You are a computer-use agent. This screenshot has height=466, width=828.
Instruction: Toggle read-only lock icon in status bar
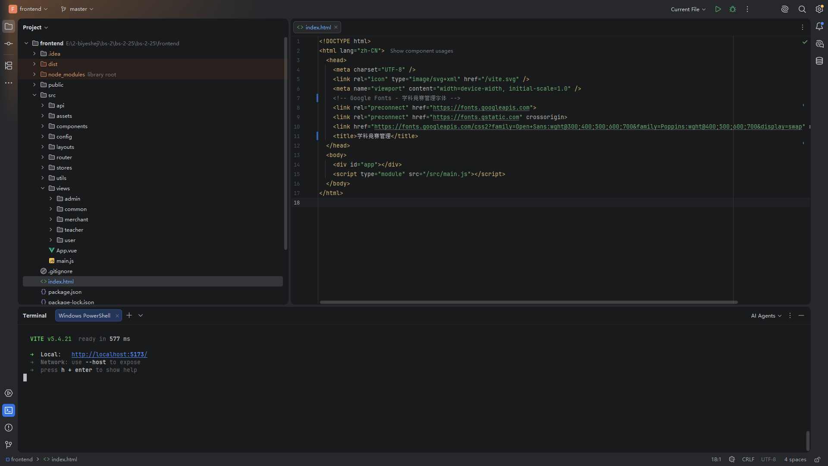[x=817, y=460]
